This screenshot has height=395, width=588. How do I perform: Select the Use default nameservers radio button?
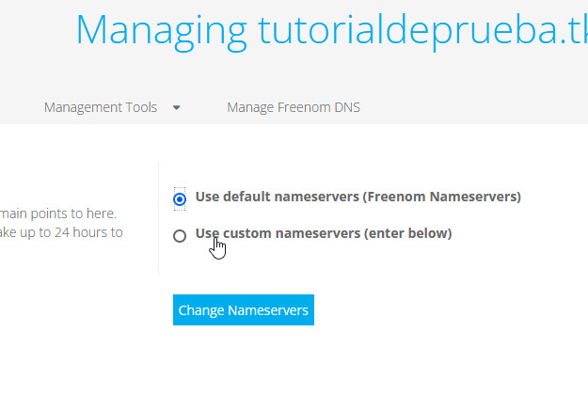[x=180, y=198]
